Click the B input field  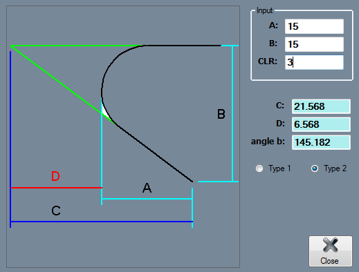coord(314,44)
